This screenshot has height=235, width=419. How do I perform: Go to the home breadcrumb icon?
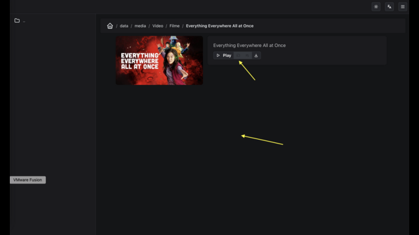tap(110, 26)
